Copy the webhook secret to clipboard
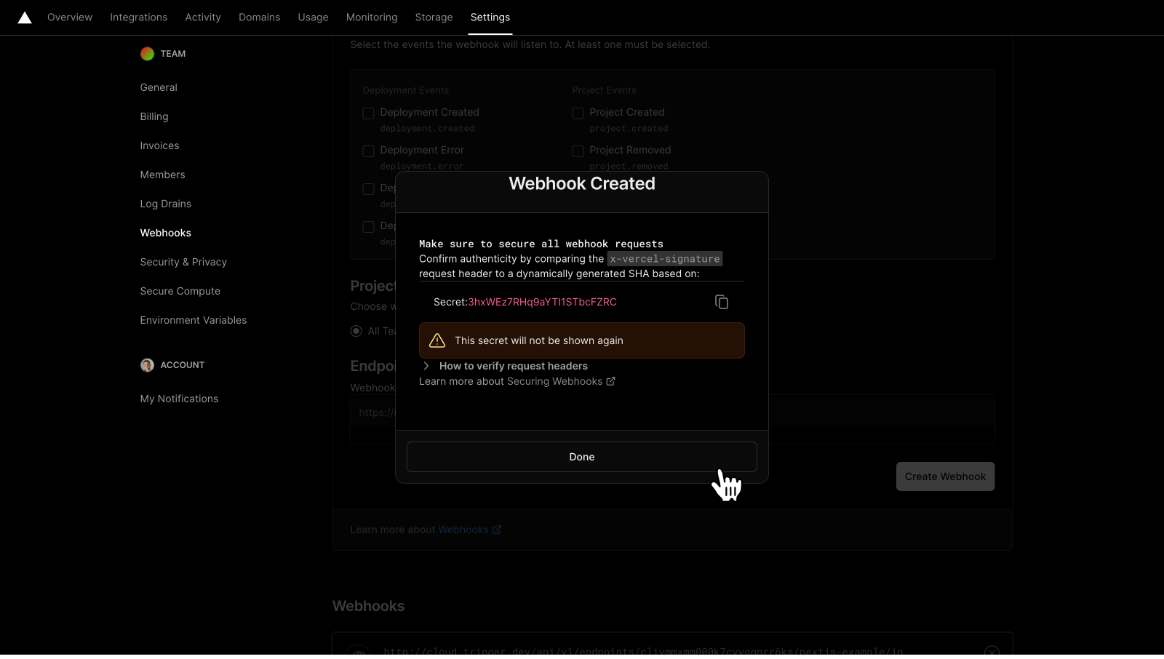 coord(722,302)
